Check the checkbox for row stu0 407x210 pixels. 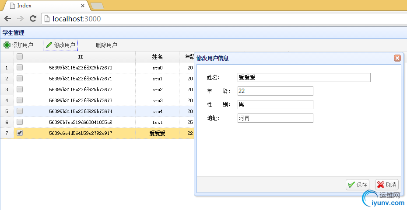(x=20, y=67)
